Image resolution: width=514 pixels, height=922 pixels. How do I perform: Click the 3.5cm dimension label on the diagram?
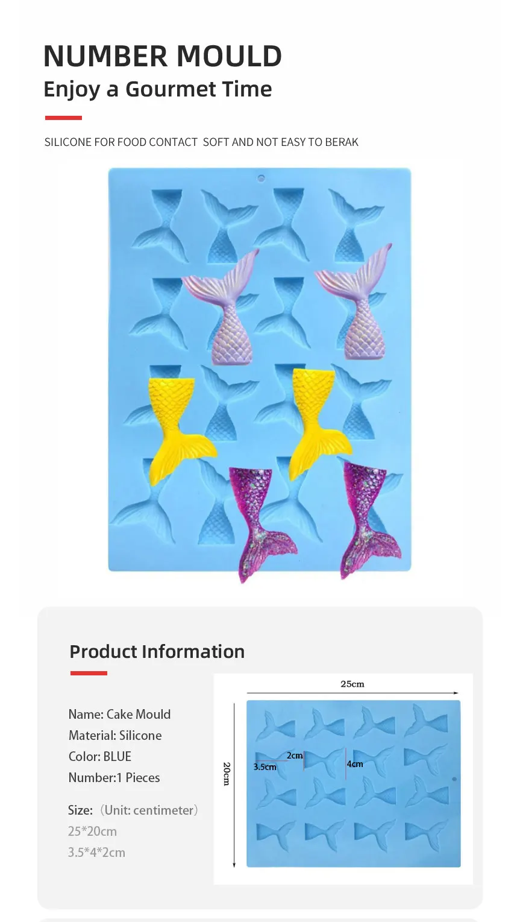click(265, 767)
